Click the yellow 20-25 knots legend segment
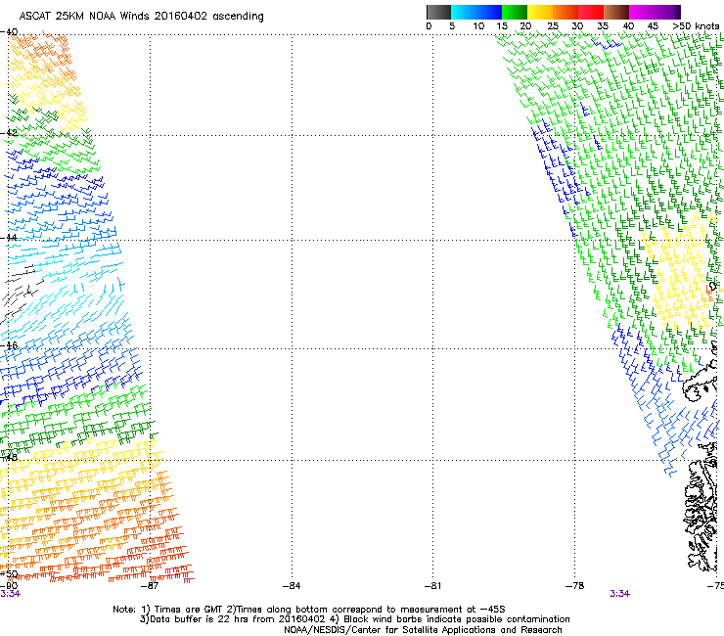Image resolution: width=724 pixels, height=636 pixels. click(x=540, y=12)
